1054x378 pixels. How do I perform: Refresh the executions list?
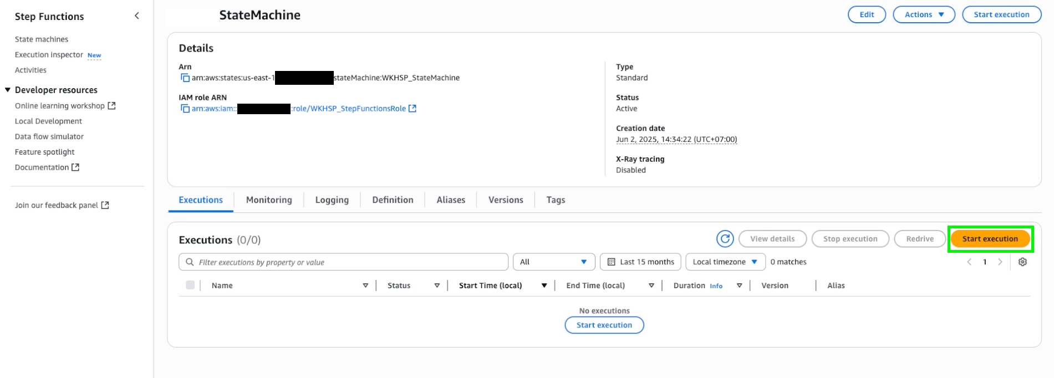725,239
